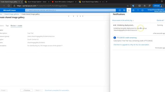The width and height of the screenshot is (165, 92).
Task: Refresh the browser page
Action: tap(9, 6)
